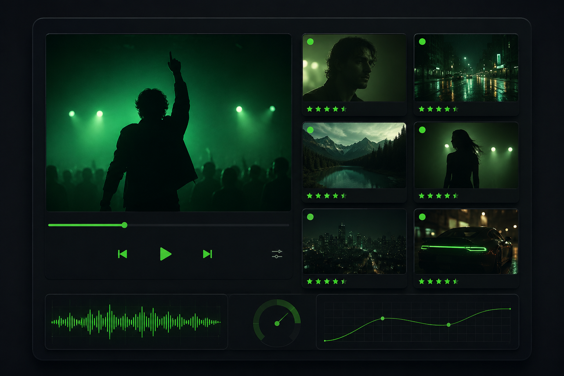
Task: Skip to the previous track
Action: [123, 254]
